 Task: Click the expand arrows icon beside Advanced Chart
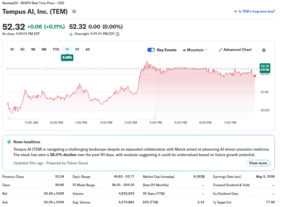(221, 50)
